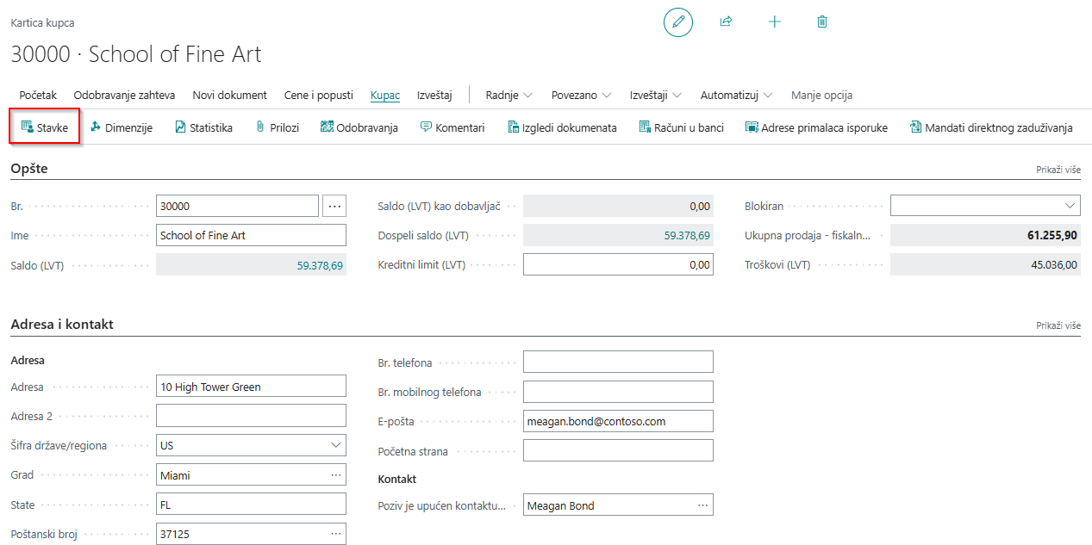Click the trash delete icon
1092x545 pixels.
point(822,22)
